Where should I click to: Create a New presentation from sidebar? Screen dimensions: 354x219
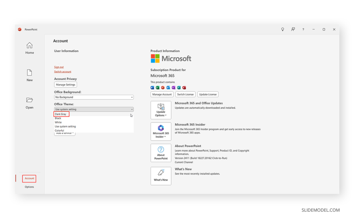[x=29, y=76]
